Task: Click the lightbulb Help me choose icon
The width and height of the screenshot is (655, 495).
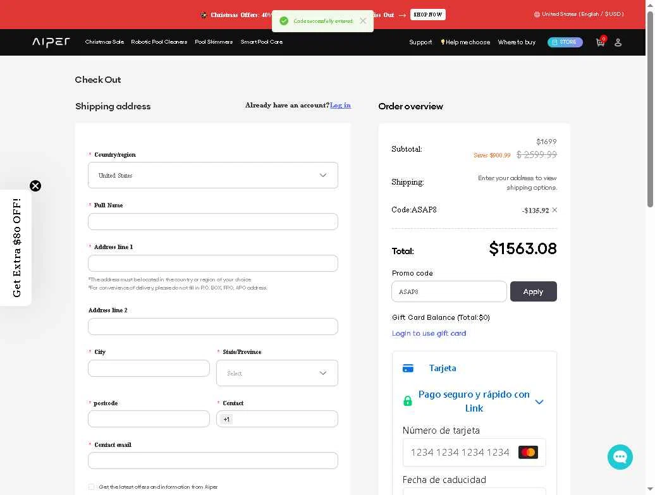Action: [443, 42]
